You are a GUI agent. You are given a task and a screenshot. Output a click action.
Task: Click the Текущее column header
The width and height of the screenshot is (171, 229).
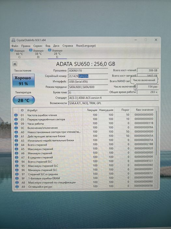[x=91, y=110]
